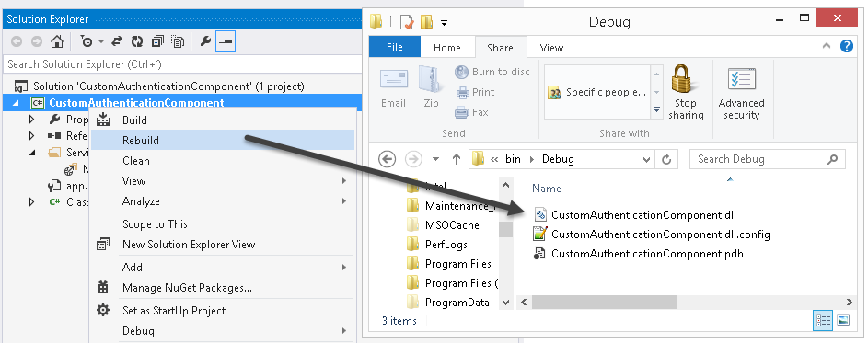Click Collapse All icon in Solution Explorer
Screen dimensions: 868x343
pos(157,41)
